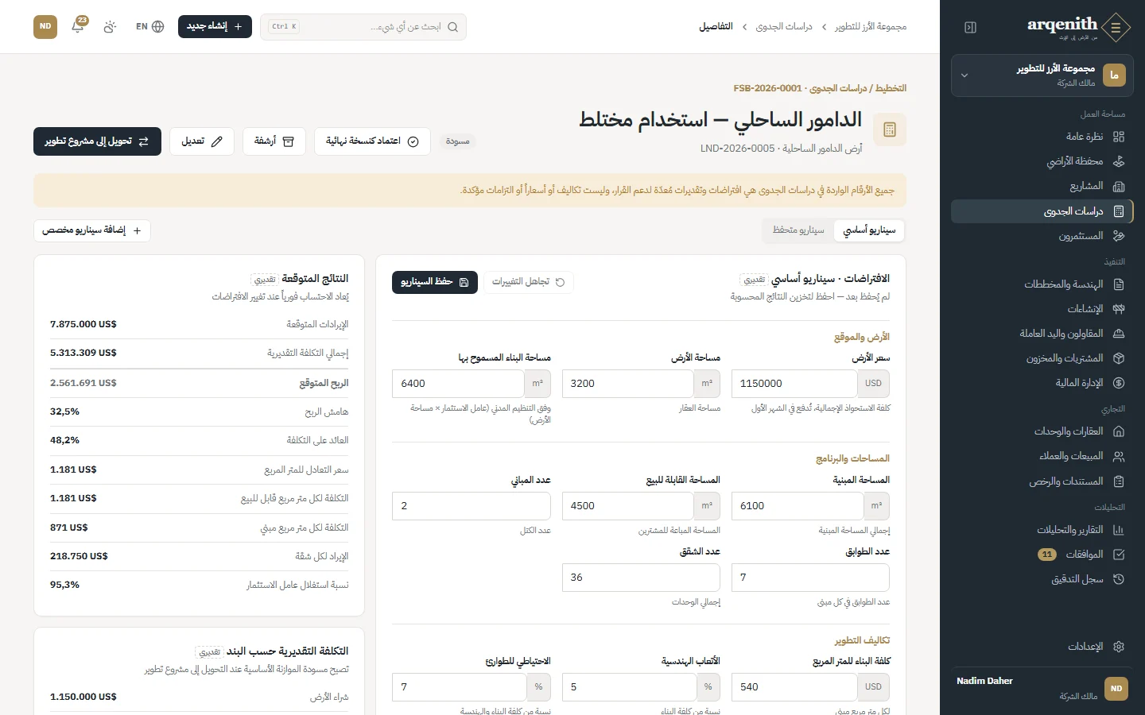
Task: Click the أرشفة archive button
Action: coord(274,141)
